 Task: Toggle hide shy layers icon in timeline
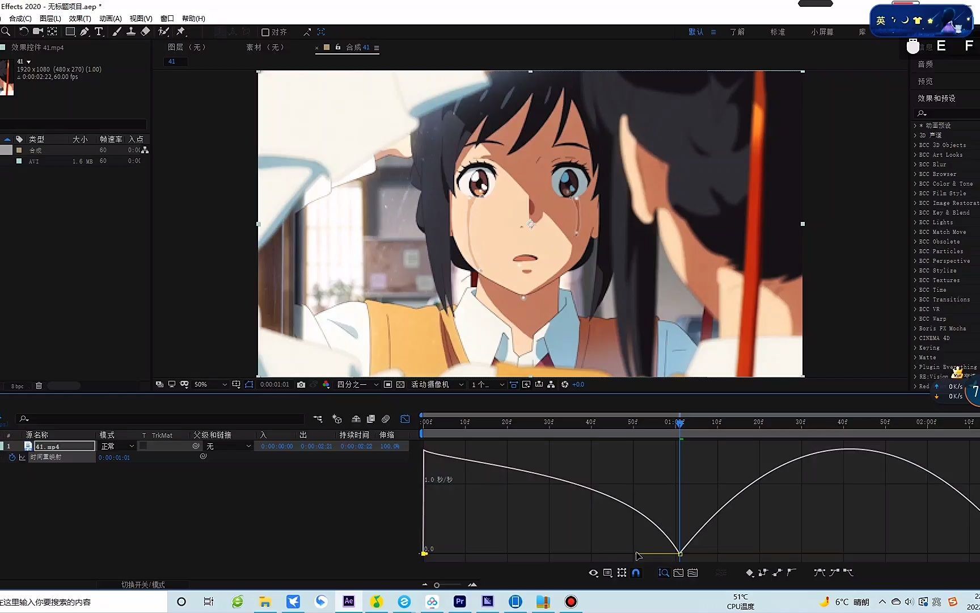point(356,419)
